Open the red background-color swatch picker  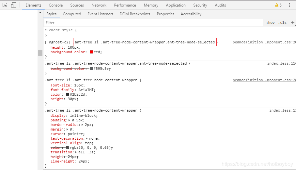click(91, 52)
